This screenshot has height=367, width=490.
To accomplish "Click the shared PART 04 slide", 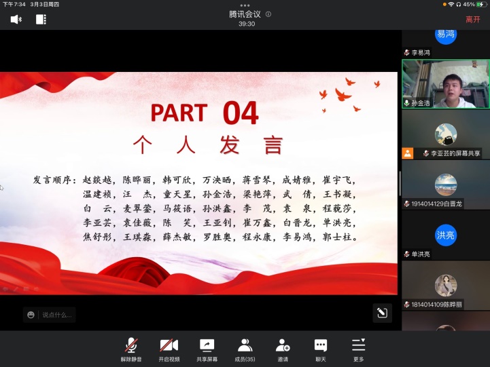I will 198,183.
